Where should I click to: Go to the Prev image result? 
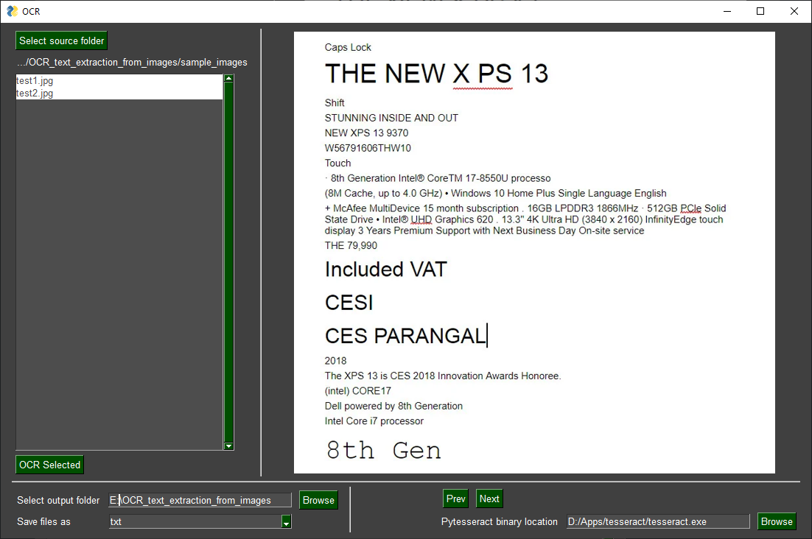click(455, 499)
